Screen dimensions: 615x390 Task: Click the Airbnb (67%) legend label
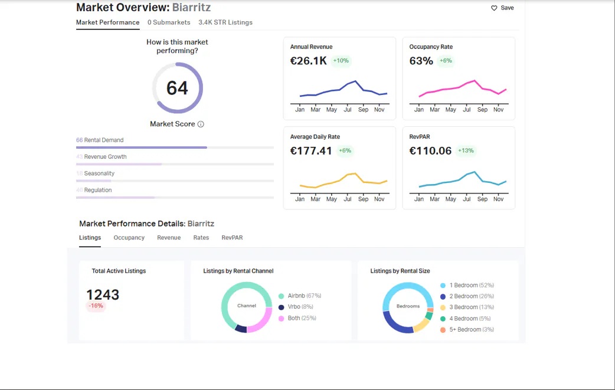point(305,296)
